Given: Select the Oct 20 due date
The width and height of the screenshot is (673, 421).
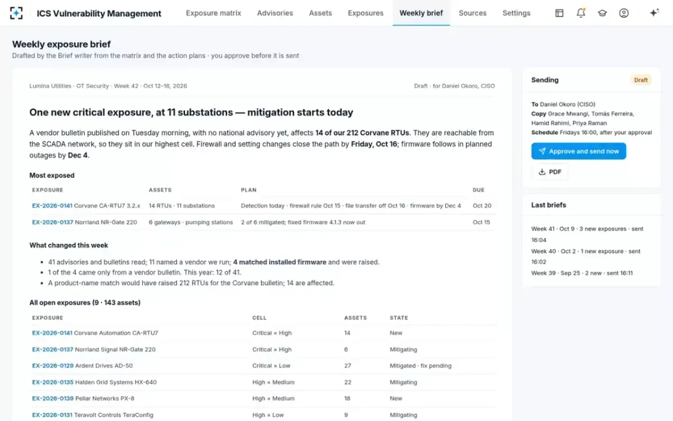Looking at the screenshot, I should (x=482, y=206).
